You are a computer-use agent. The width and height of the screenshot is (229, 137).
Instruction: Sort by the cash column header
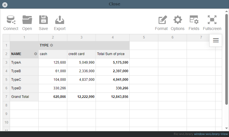point(53,54)
